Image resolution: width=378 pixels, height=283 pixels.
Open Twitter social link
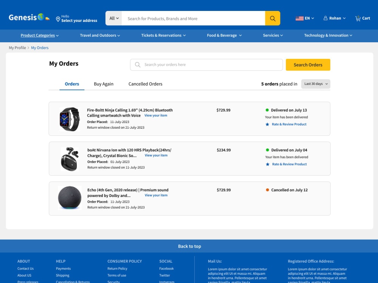pyautogui.click(x=165, y=275)
